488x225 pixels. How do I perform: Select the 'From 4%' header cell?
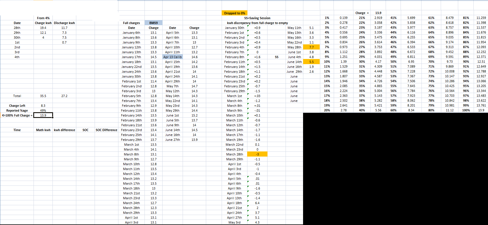[43, 18]
